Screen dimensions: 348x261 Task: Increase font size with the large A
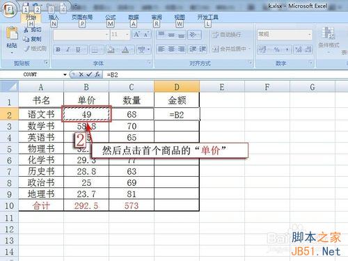(136, 35)
